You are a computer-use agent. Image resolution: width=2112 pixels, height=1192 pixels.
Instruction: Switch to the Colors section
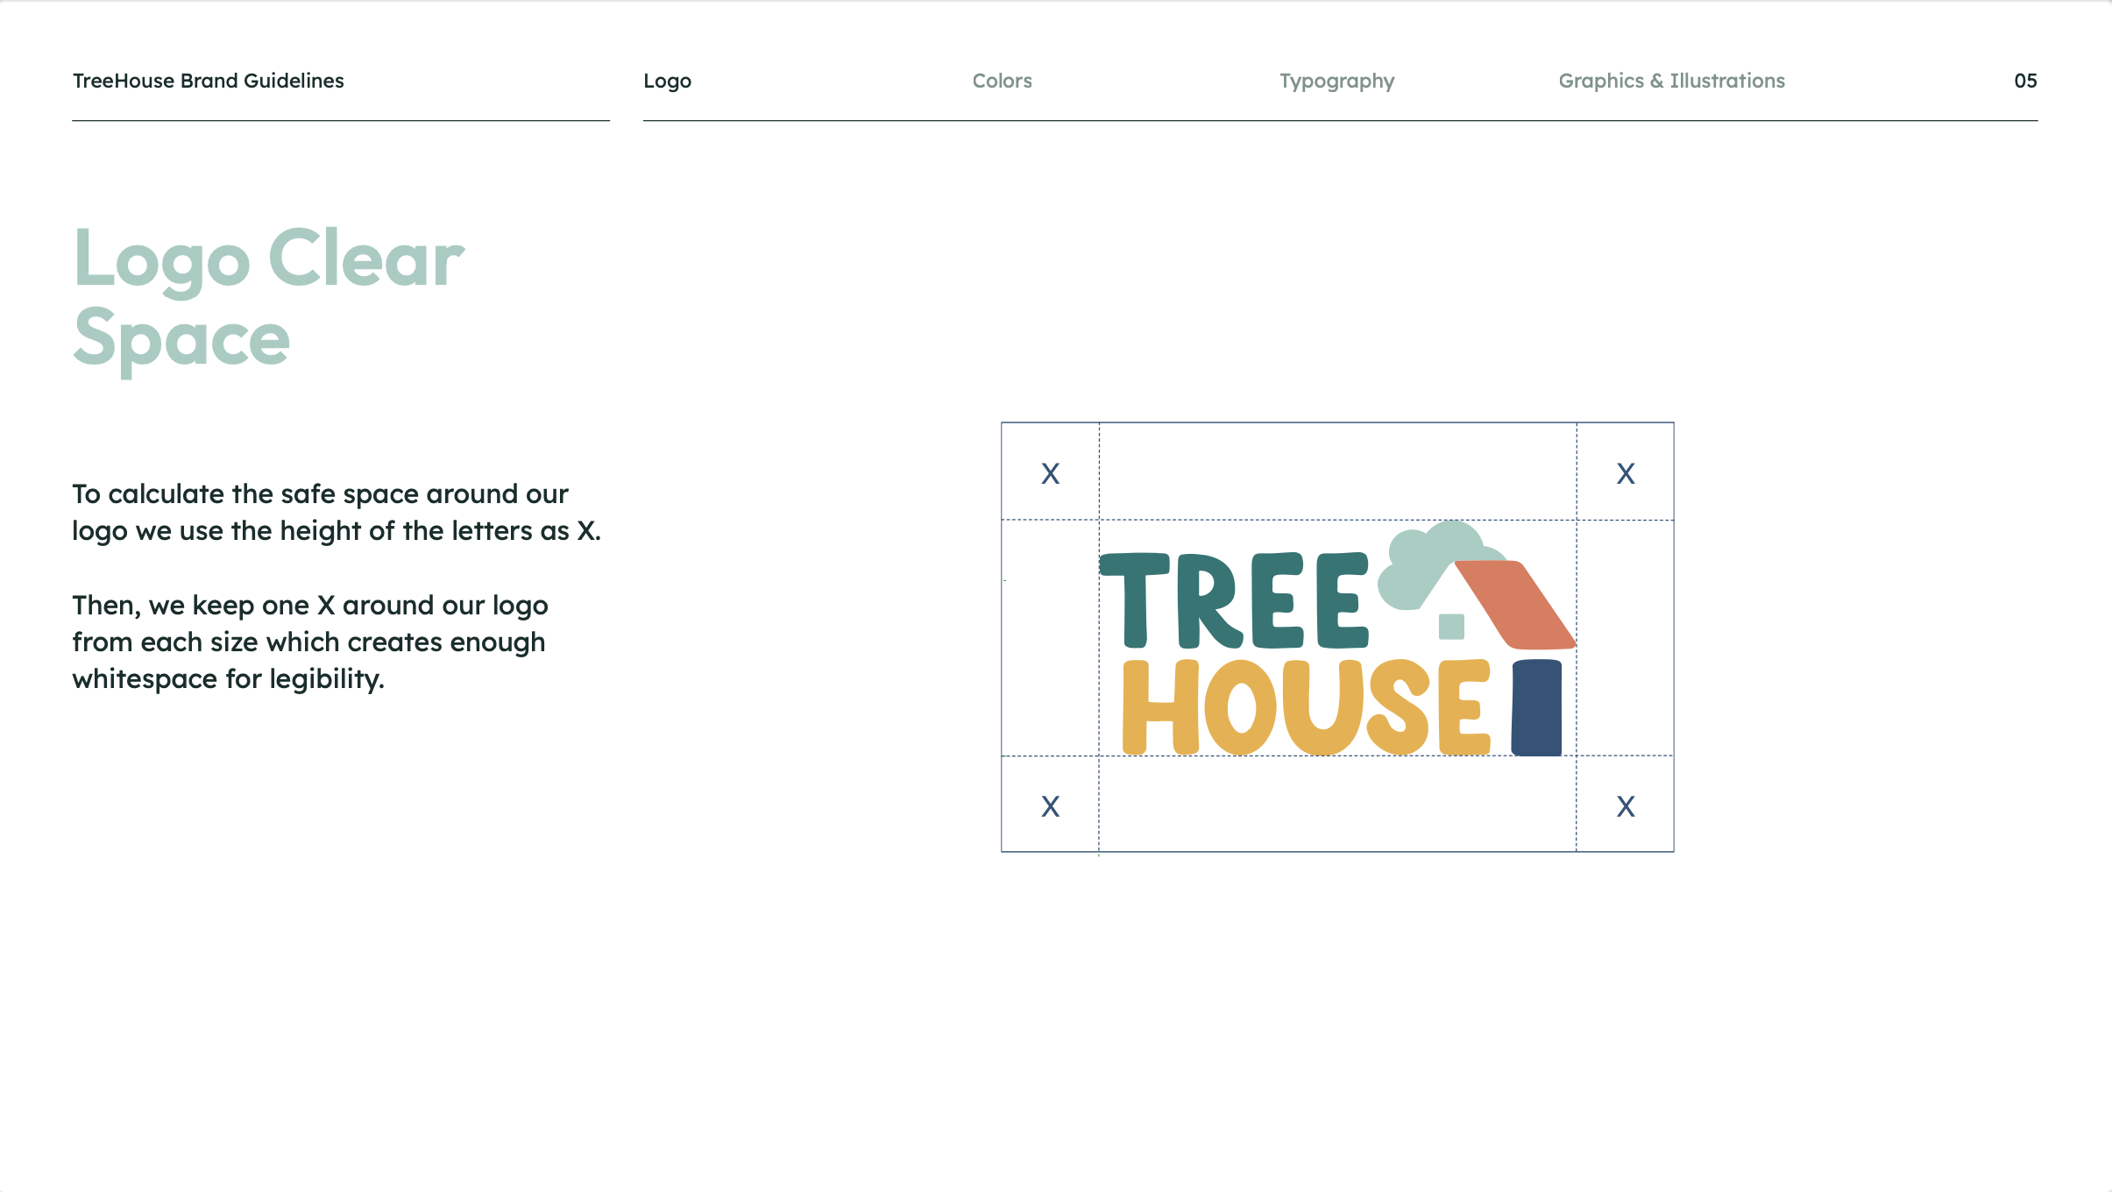click(1002, 81)
